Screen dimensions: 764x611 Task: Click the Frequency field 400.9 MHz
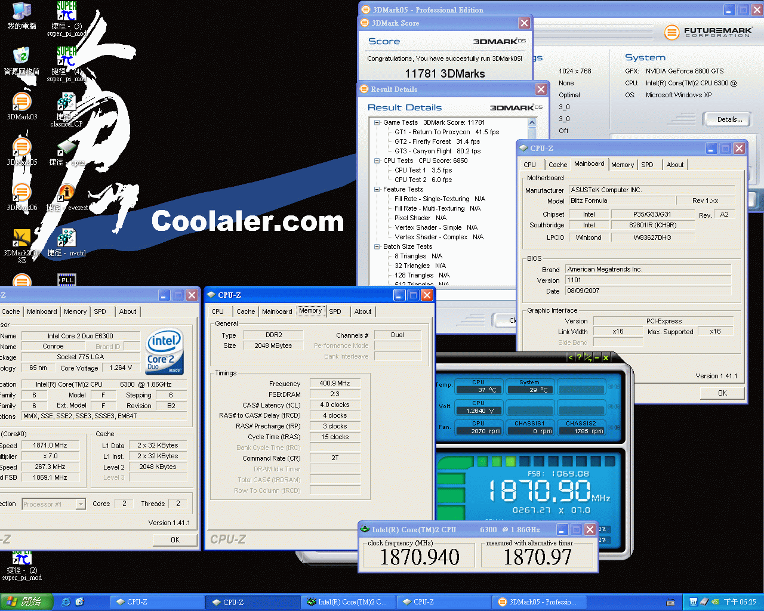point(335,384)
